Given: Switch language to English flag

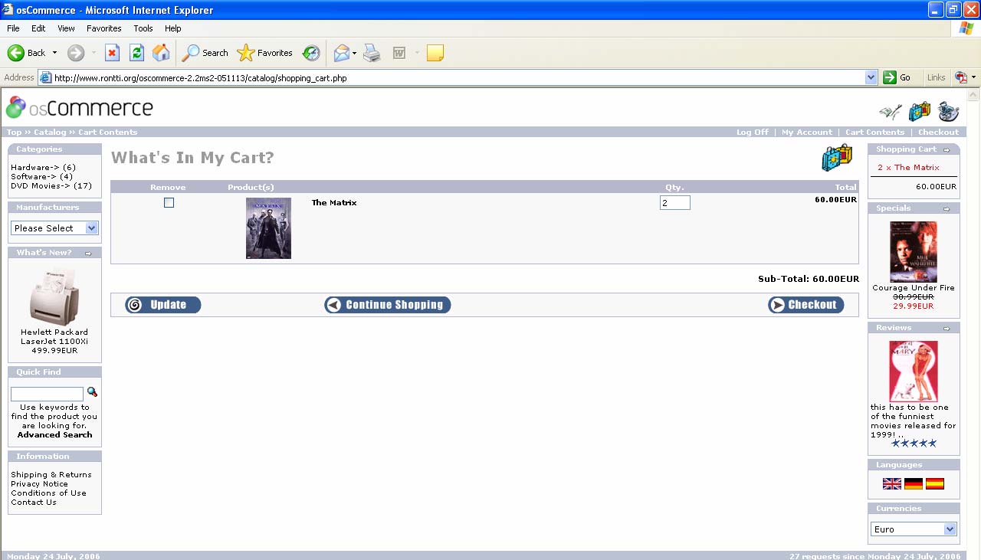Looking at the screenshot, I should click(892, 484).
